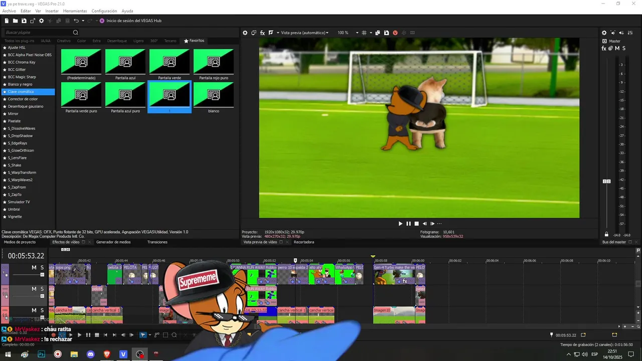
Task: Save preview snapshot to file
Action: tap(386, 33)
